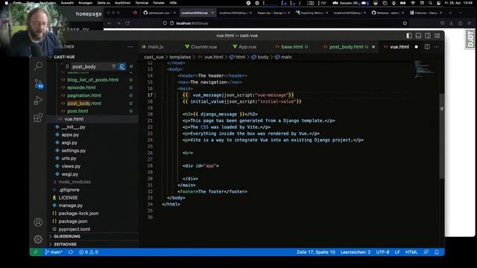Viewport: 477px width, 268px height.
Task: Click the cast_vue breadcrumb segment
Action: pos(154,57)
